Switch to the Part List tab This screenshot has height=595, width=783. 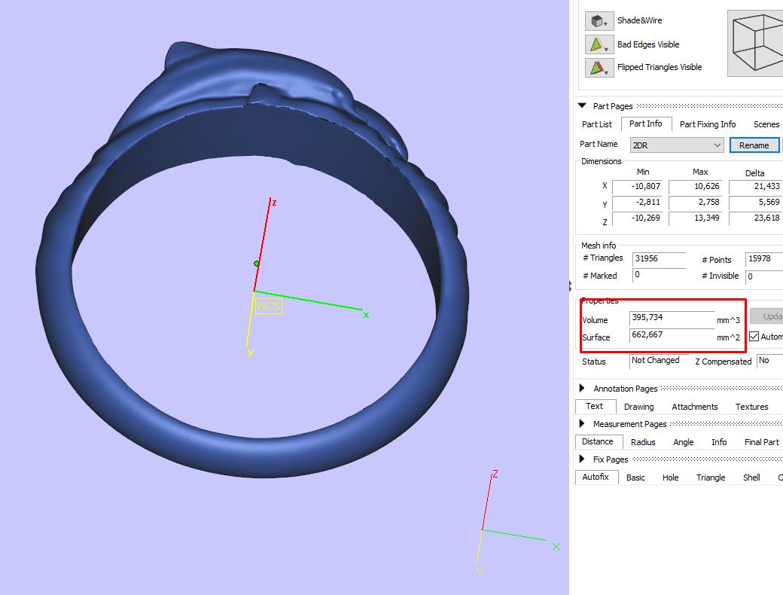(x=597, y=124)
